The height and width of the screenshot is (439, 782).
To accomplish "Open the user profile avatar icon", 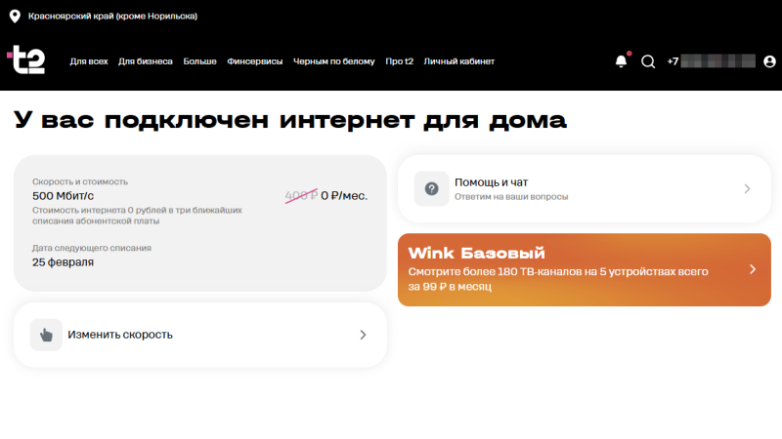I will (x=769, y=61).
